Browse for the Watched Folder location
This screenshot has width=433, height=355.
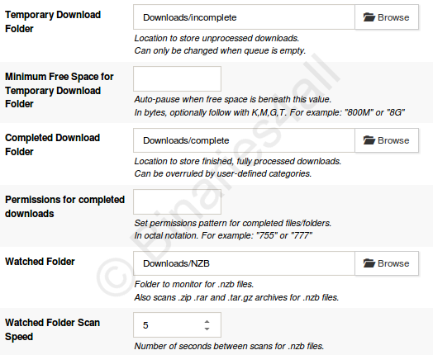[x=387, y=263]
